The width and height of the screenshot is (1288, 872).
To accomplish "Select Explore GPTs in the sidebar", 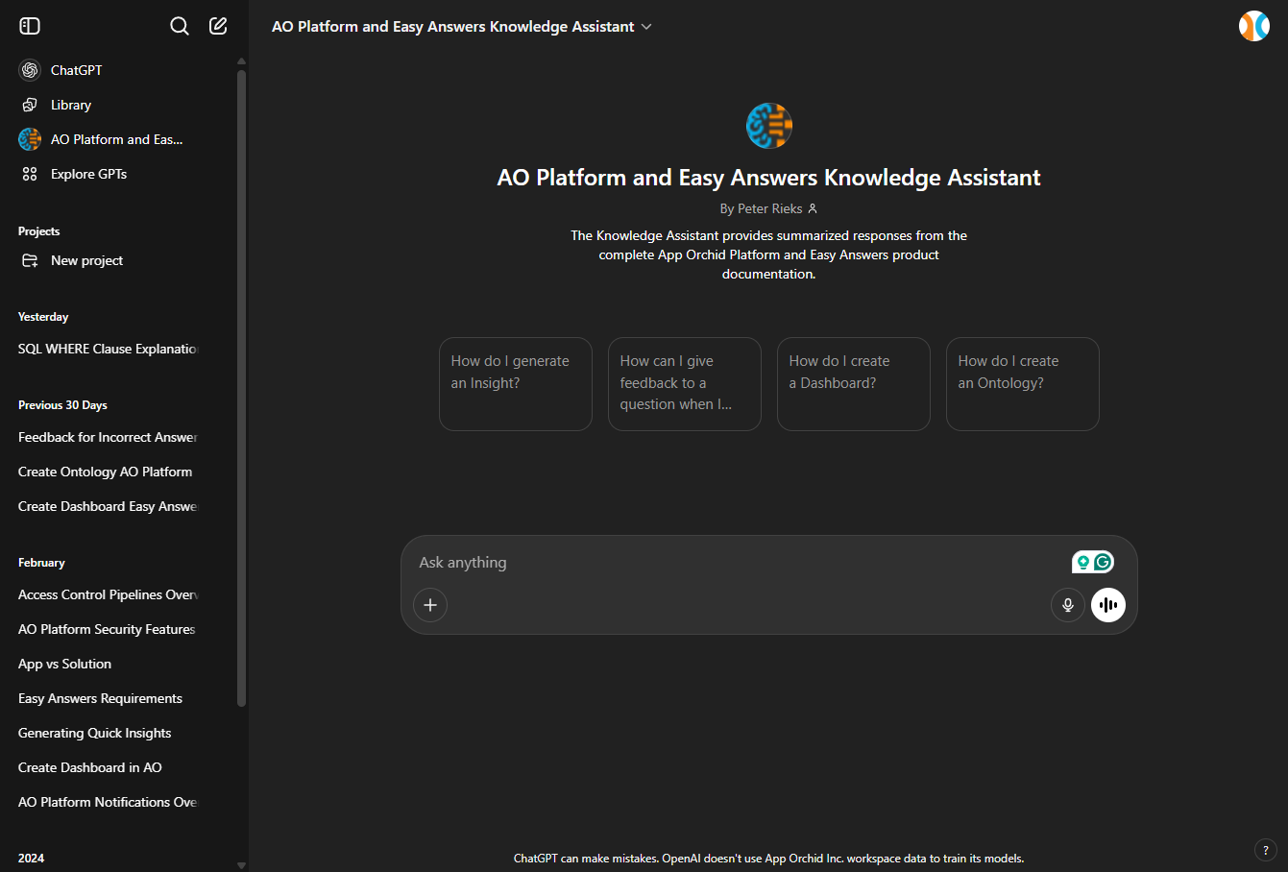I will pyautogui.click(x=88, y=174).
